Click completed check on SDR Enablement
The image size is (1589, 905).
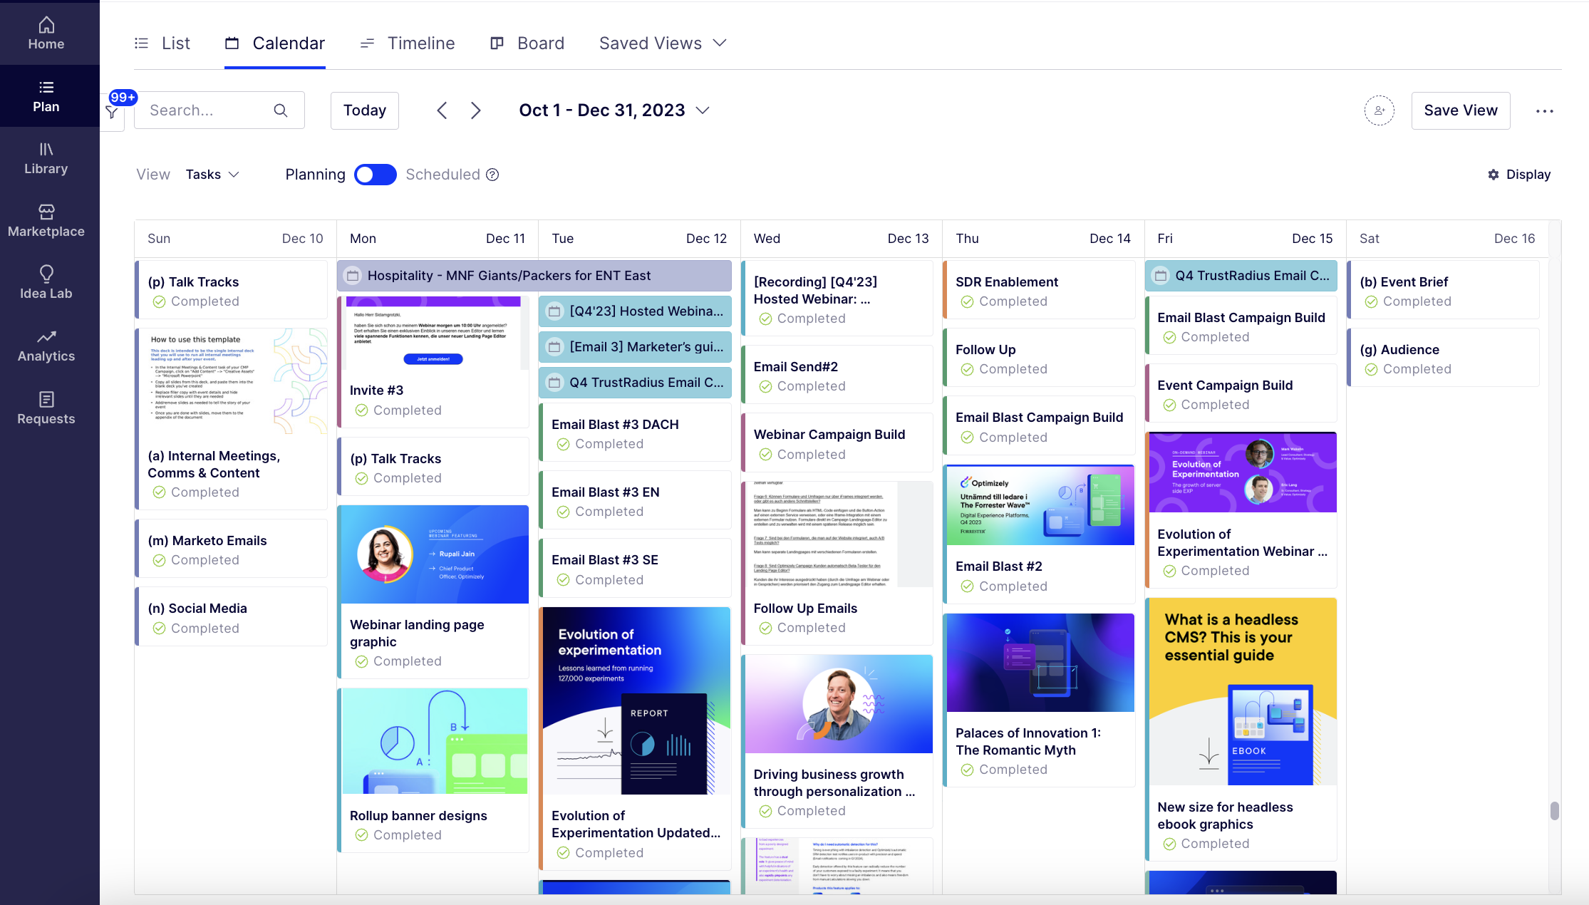967,301
